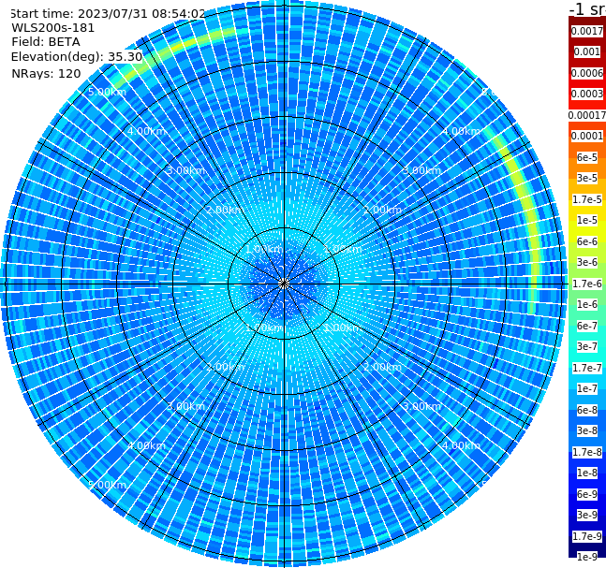Select the 3e-7 colorbar value

(x=587, y=346)
